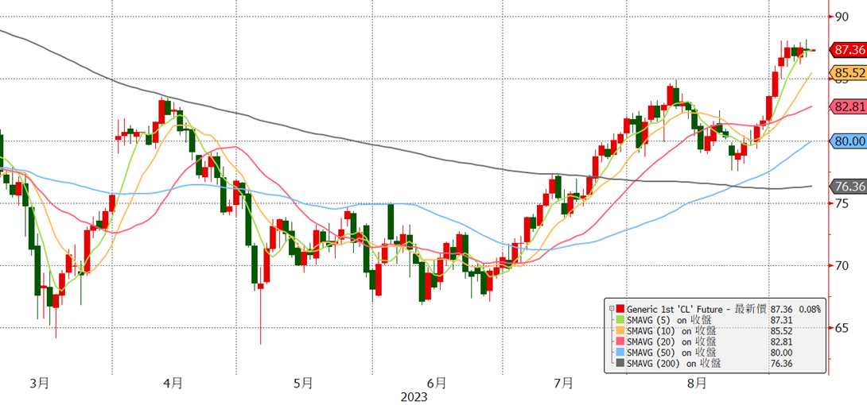Click the gray 76.36 axis flag
The image size is (867, 405).
tap(848, 187)
